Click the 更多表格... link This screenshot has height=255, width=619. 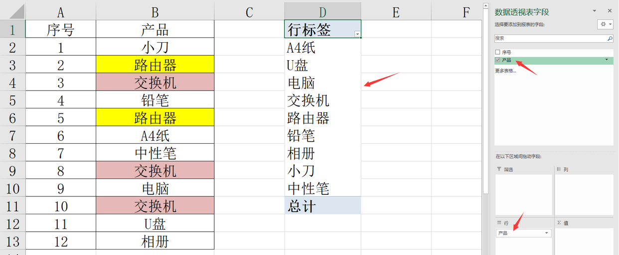pyautogui.click(x=505, y=70)
